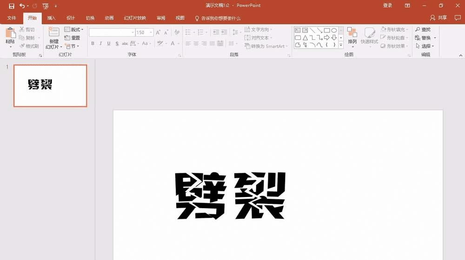
Task: Click the Increase Font Size icon
Action: [158, 32]
